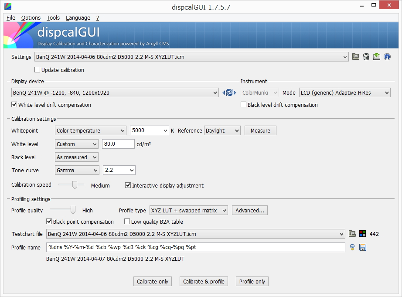Open the Language menu

(78, 18)
